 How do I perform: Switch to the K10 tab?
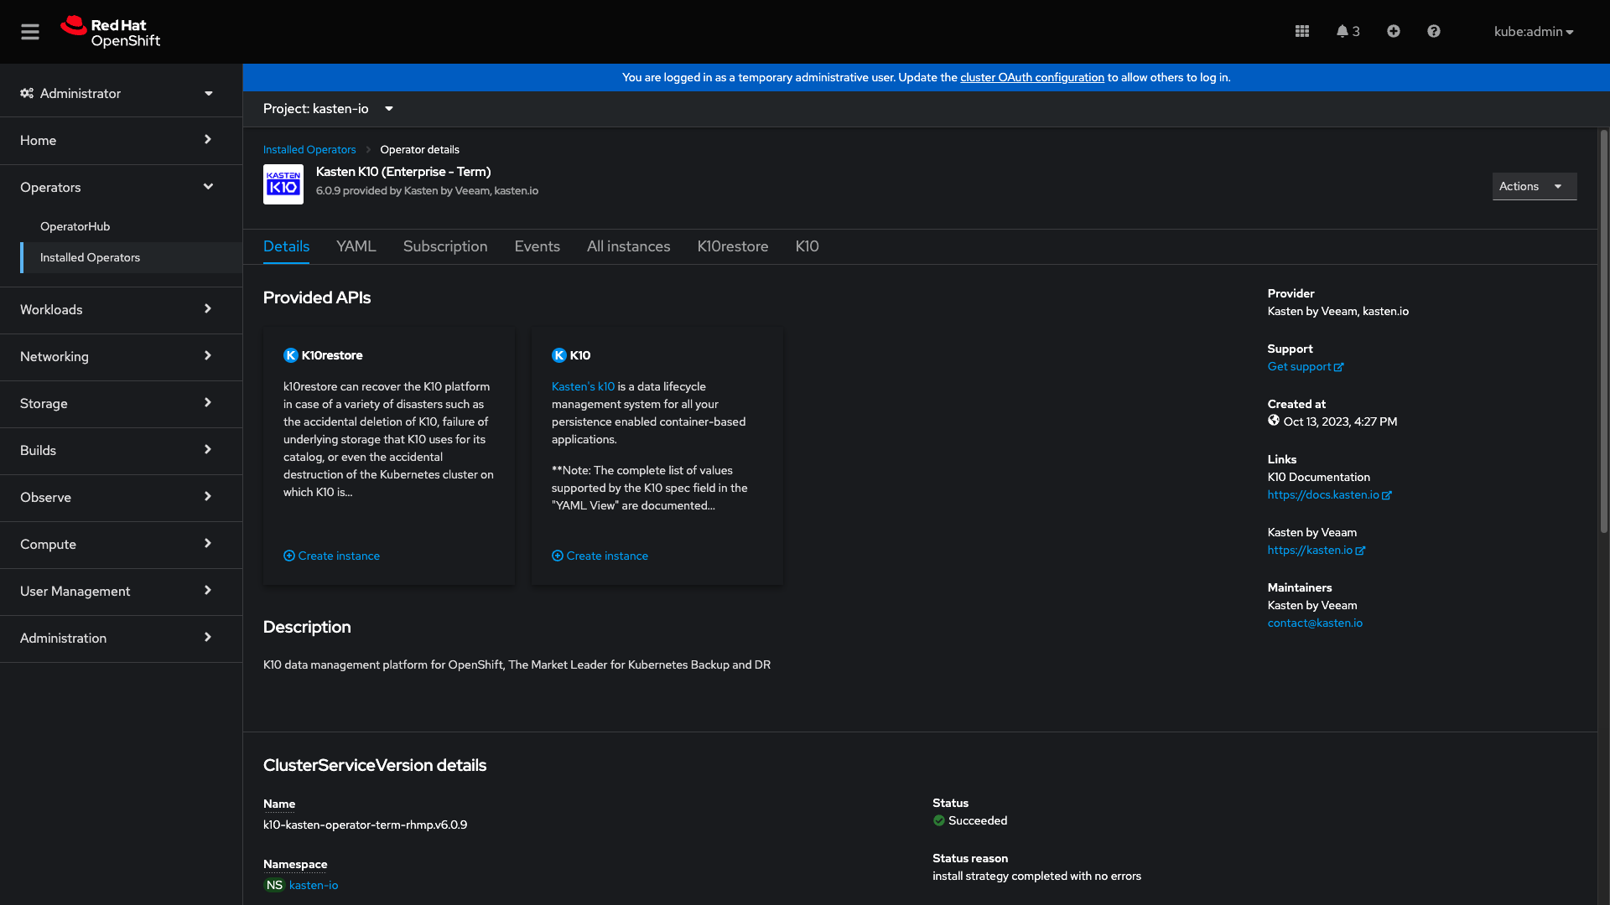pos(807,246)
